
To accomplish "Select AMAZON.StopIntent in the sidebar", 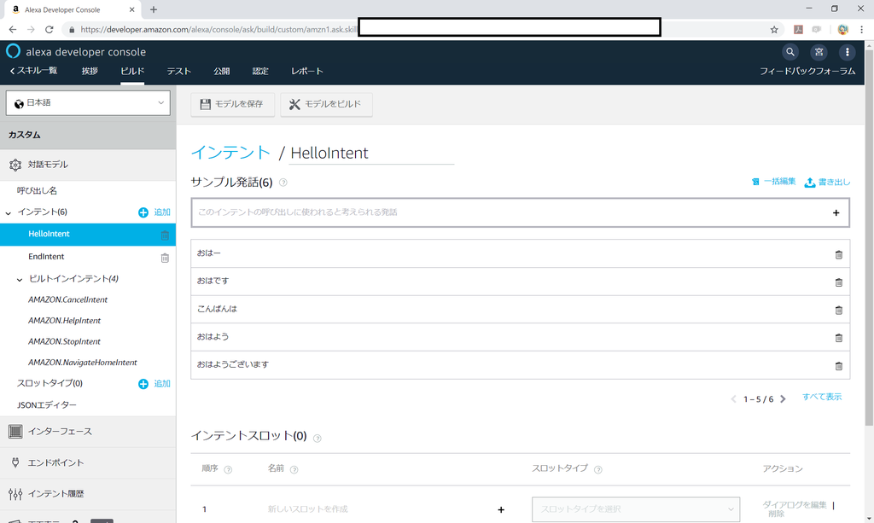I will (64, 341).
